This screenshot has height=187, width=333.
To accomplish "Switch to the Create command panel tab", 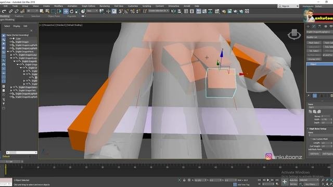I will click(309, 26).
